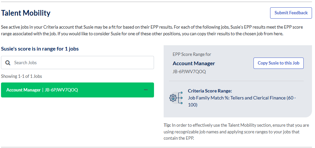This screenshot has height=148, width=315.
Task: Click the "Criteria Score Range:" label
Action: (210, 91)
